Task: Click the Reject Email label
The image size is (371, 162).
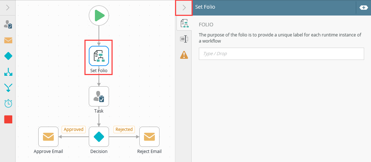Action: pyautogui.click(x=149, y=152)
